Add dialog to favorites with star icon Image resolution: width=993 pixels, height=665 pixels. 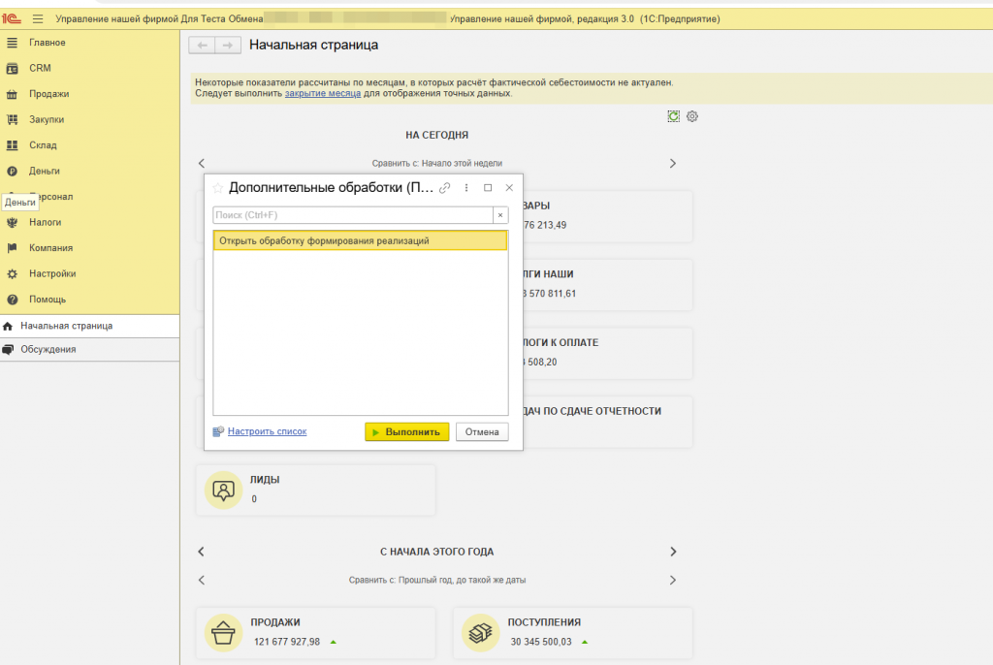tap(218, 188)
